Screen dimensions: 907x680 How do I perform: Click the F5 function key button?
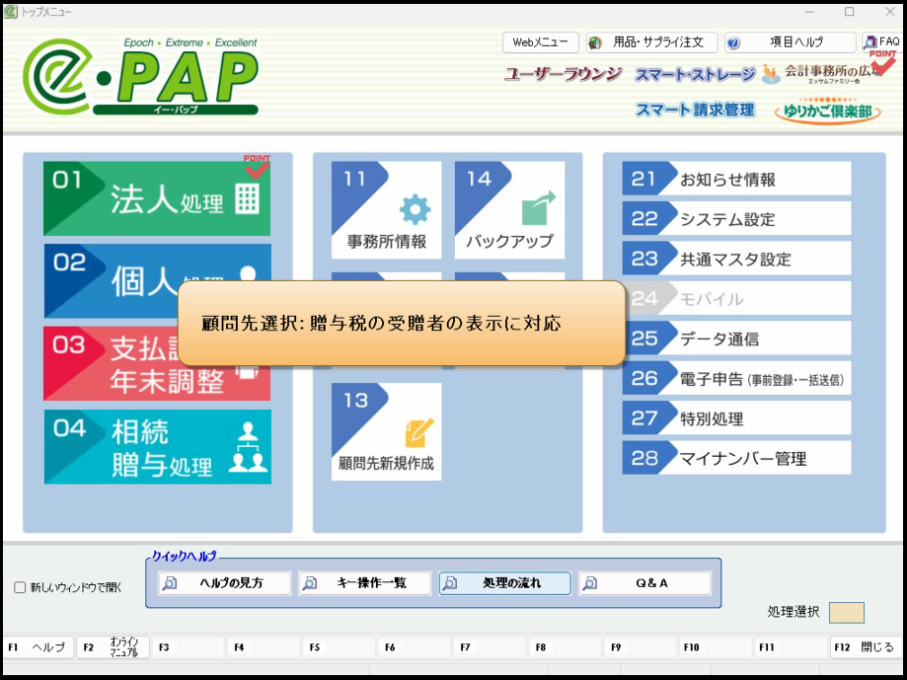click(x=339, y=647)
